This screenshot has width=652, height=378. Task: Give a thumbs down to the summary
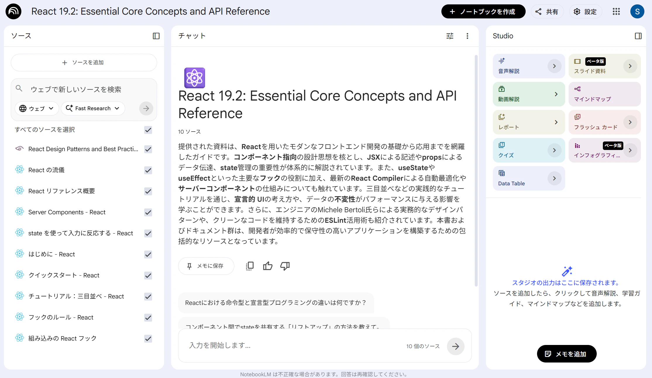coord(285,266)
